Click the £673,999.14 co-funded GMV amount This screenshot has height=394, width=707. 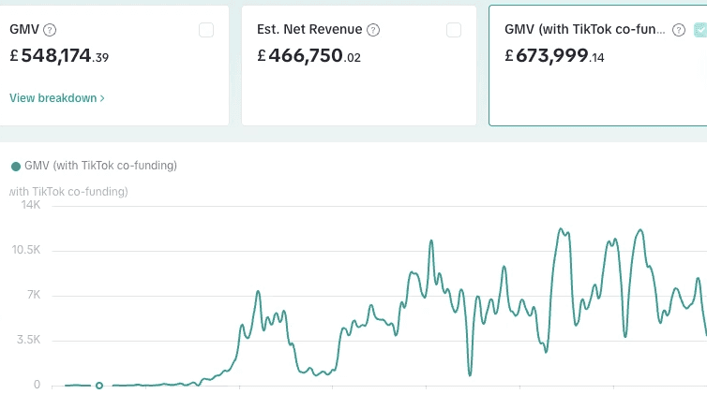click(554, 56)
